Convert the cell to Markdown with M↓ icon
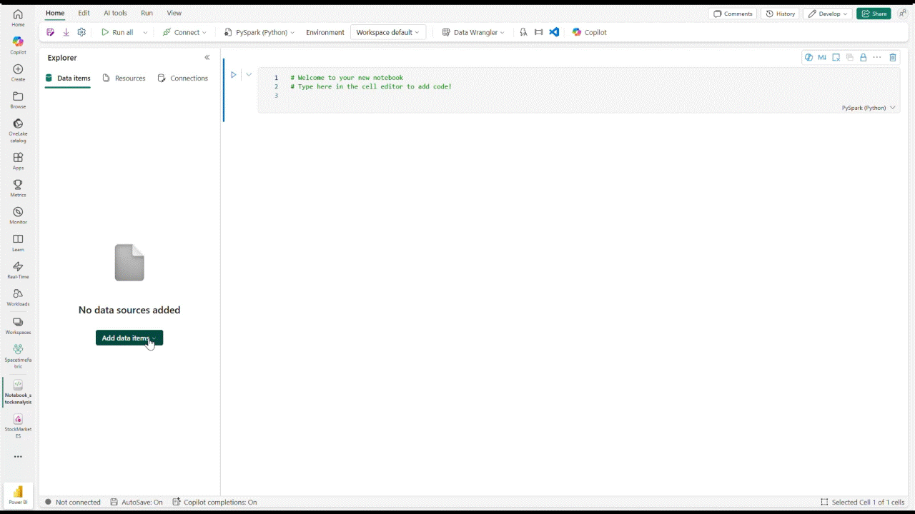This screenshot has height=514, width=915. coord(822,57)
